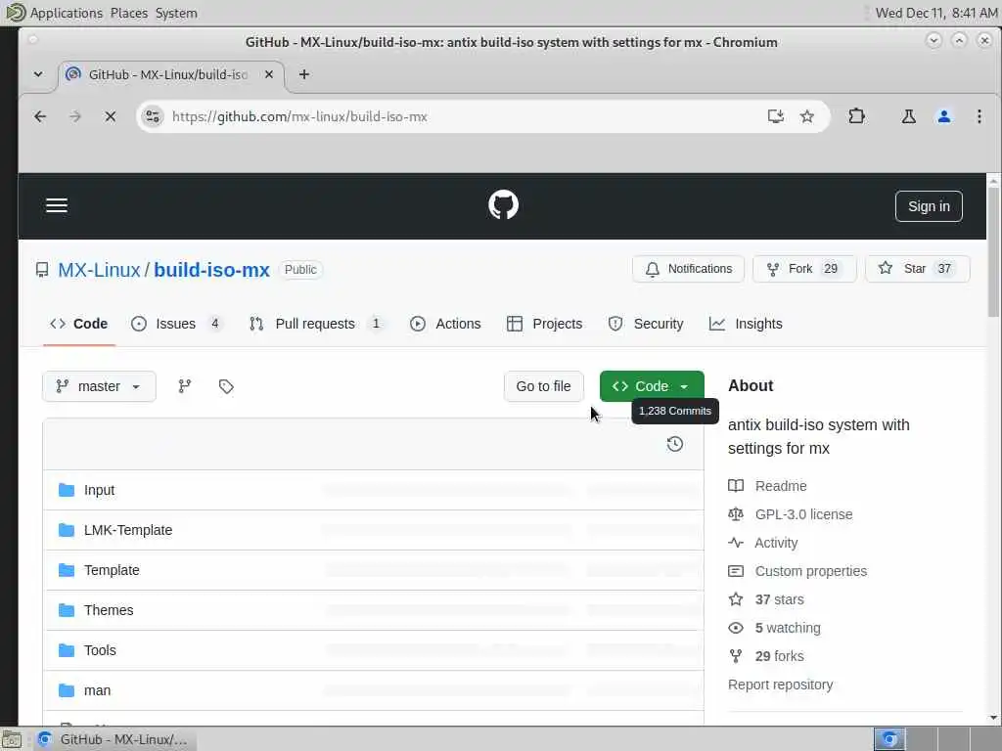Click the Notifications button
This screenshot has width=1002, height=751.
(x=688, y=269)
